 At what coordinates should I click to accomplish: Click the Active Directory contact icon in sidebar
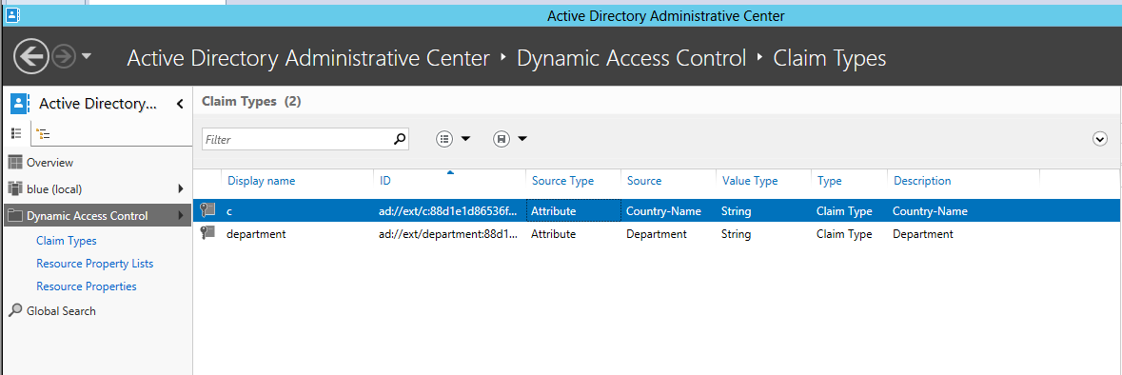pyautogui.click(x=19, y=104)
